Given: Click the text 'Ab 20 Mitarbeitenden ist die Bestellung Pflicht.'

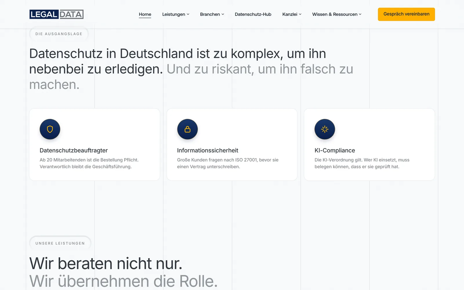Looking at the screenshot, I should (89, 160).
